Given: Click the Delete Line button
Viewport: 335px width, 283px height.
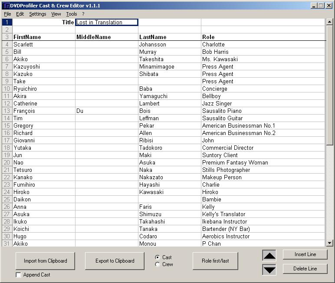Looking at the screenshot, I should point(305,269).
